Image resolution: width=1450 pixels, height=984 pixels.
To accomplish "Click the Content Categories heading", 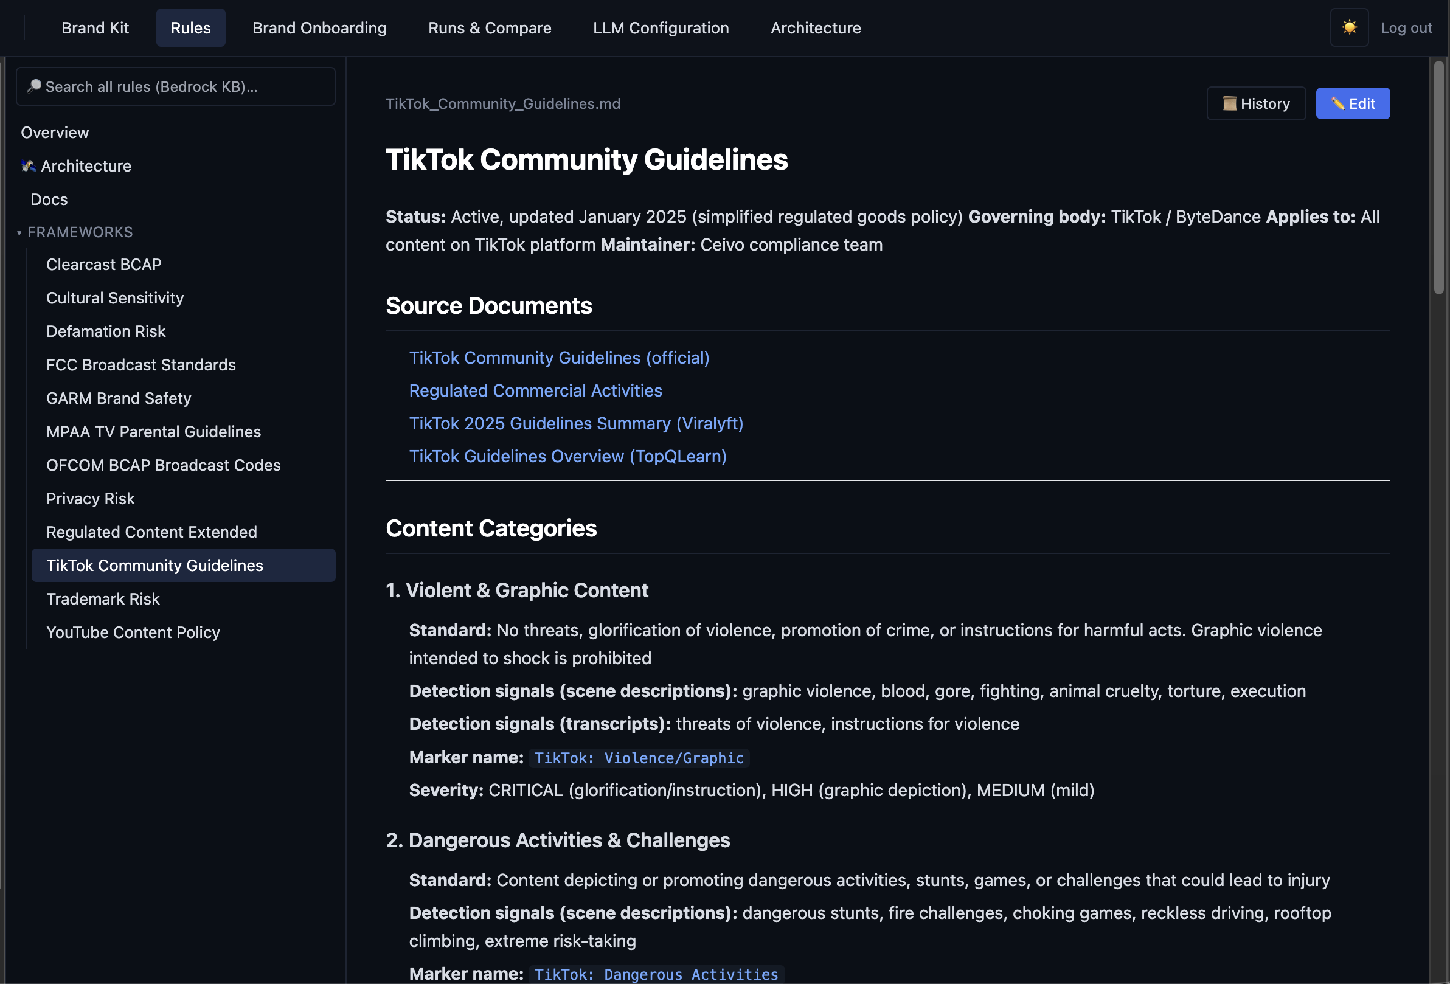I will [491, 528].
